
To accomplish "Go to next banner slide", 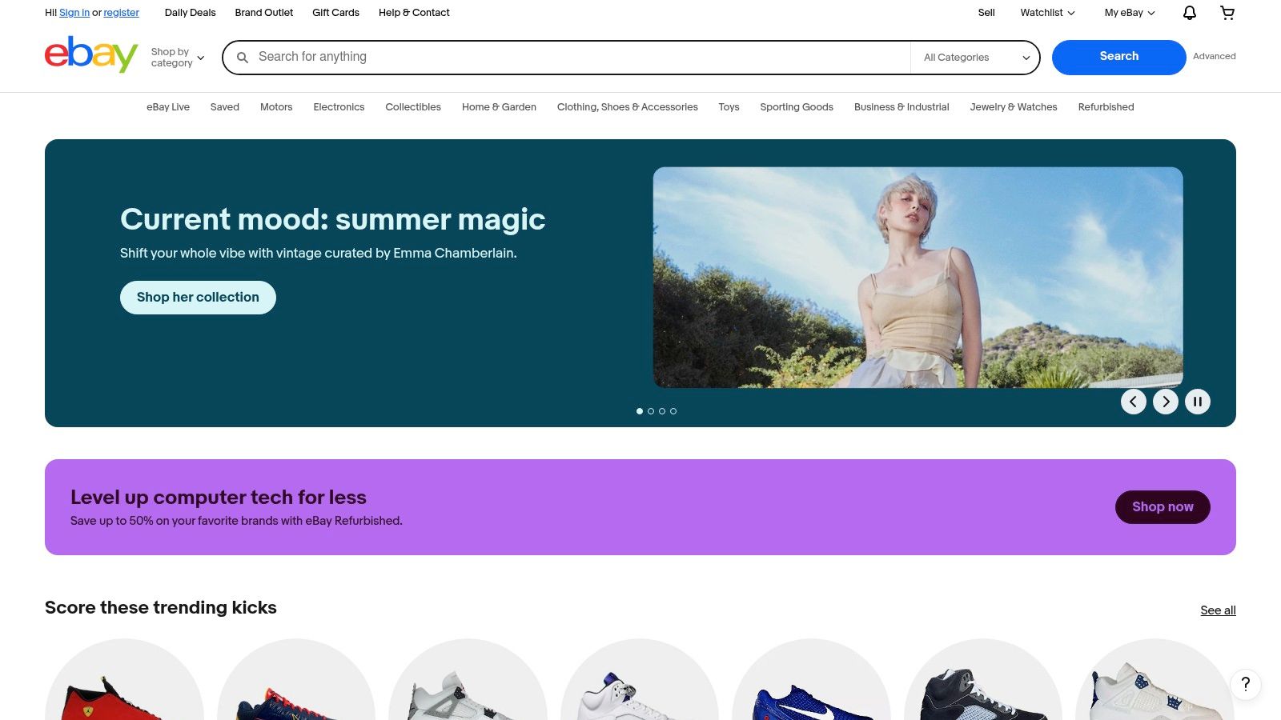I will pos(1166,402).
